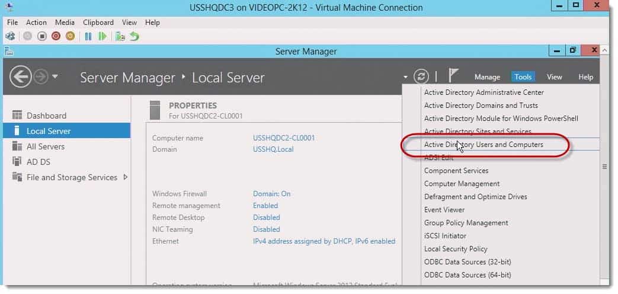Image resolution: width=618 pixels, height=294 pixels.
Task: Open Active Directory Module for Windows PowerShell
Action: (x=501, y=118)
